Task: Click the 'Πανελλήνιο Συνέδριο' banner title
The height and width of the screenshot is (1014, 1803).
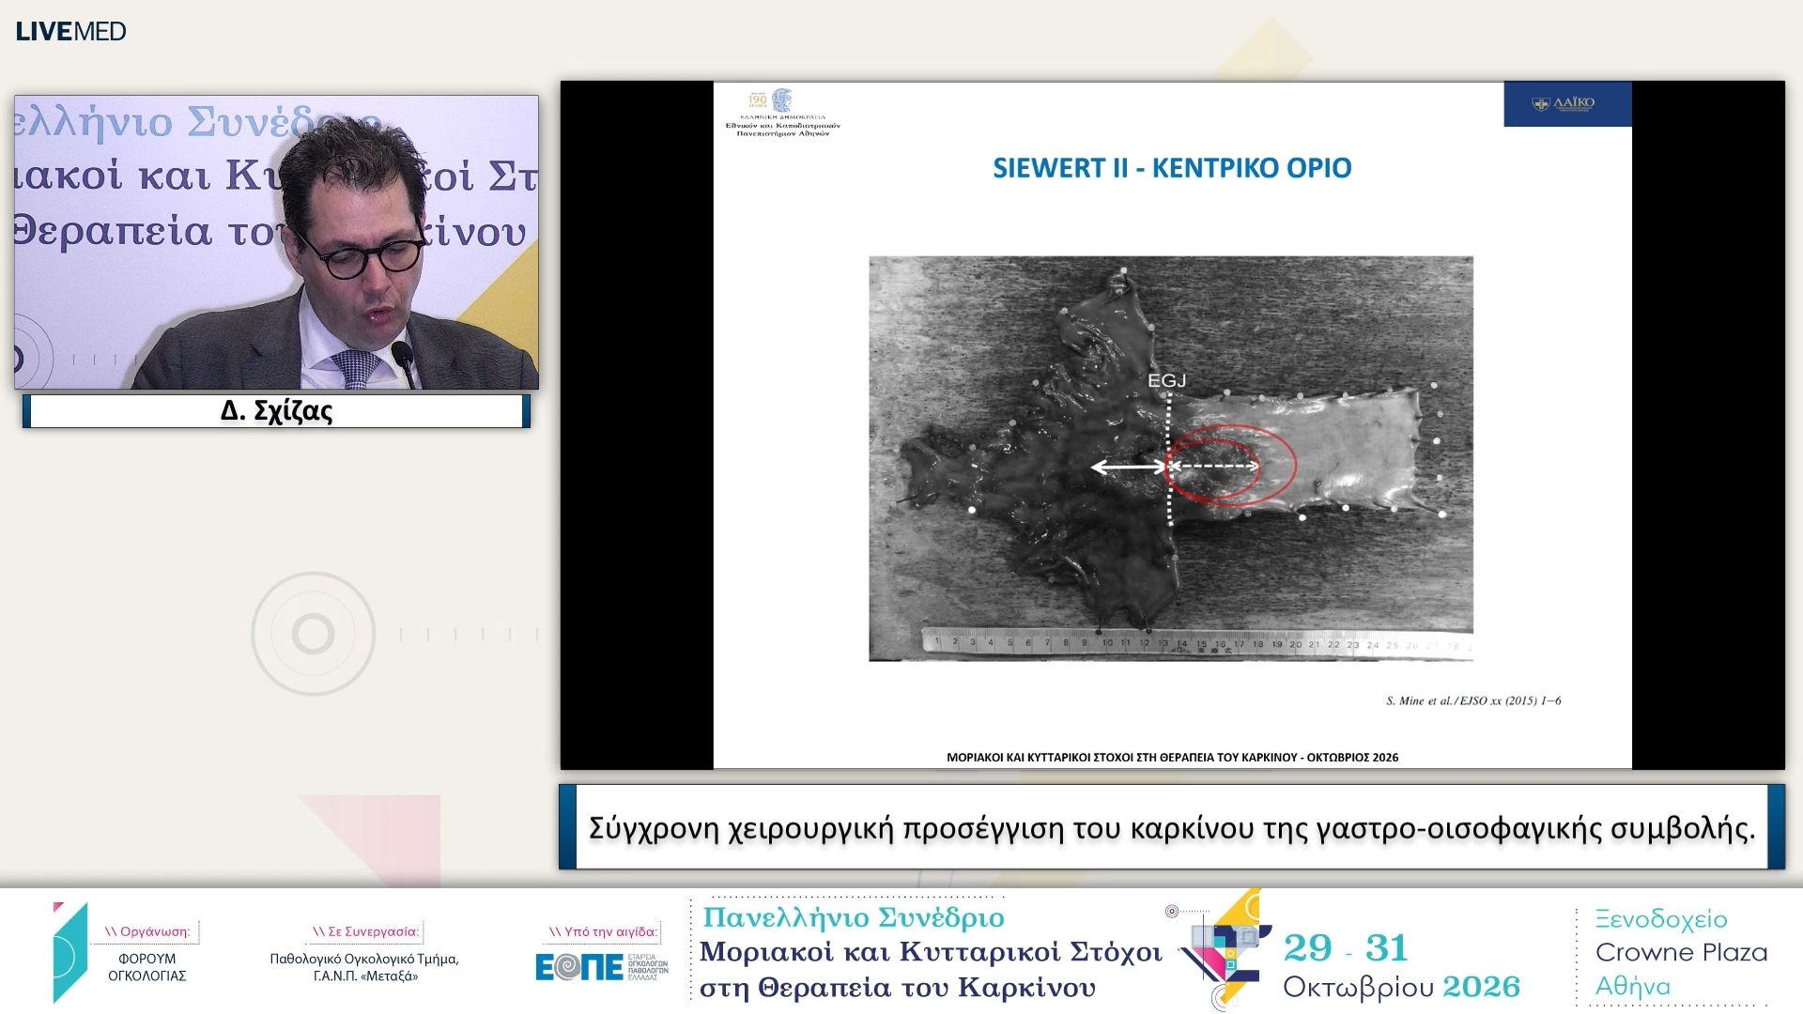Action: (x=854, y=917)
